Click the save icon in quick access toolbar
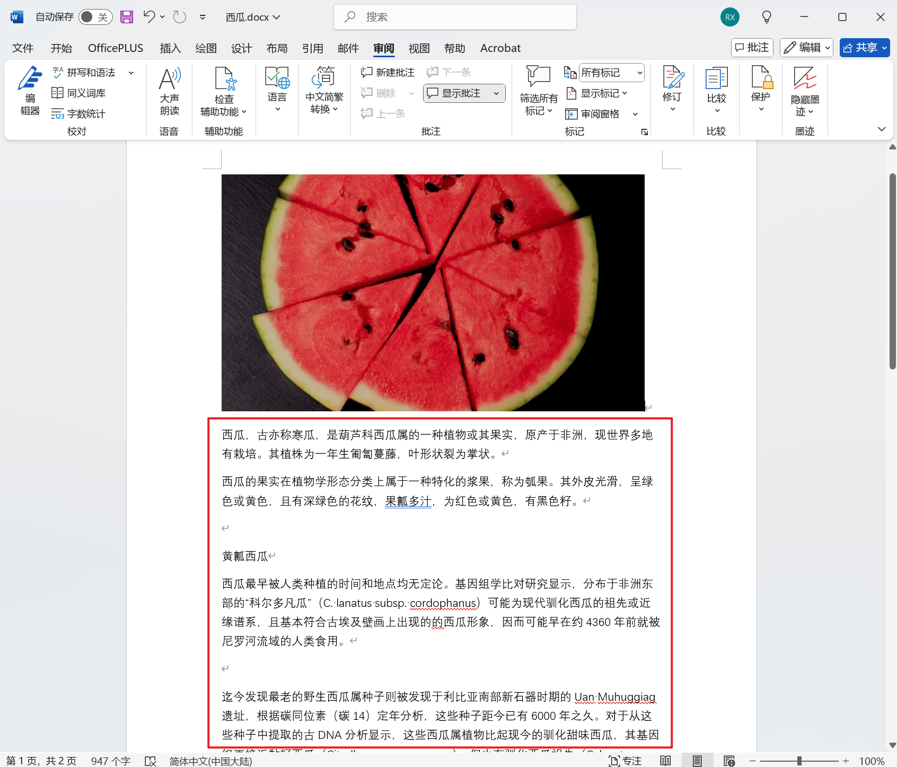The width and height of the screenshot is (897, 767). [126, 16]
